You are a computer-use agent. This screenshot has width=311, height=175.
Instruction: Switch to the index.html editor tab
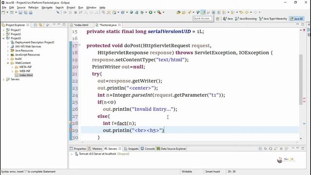coord(81,25)
